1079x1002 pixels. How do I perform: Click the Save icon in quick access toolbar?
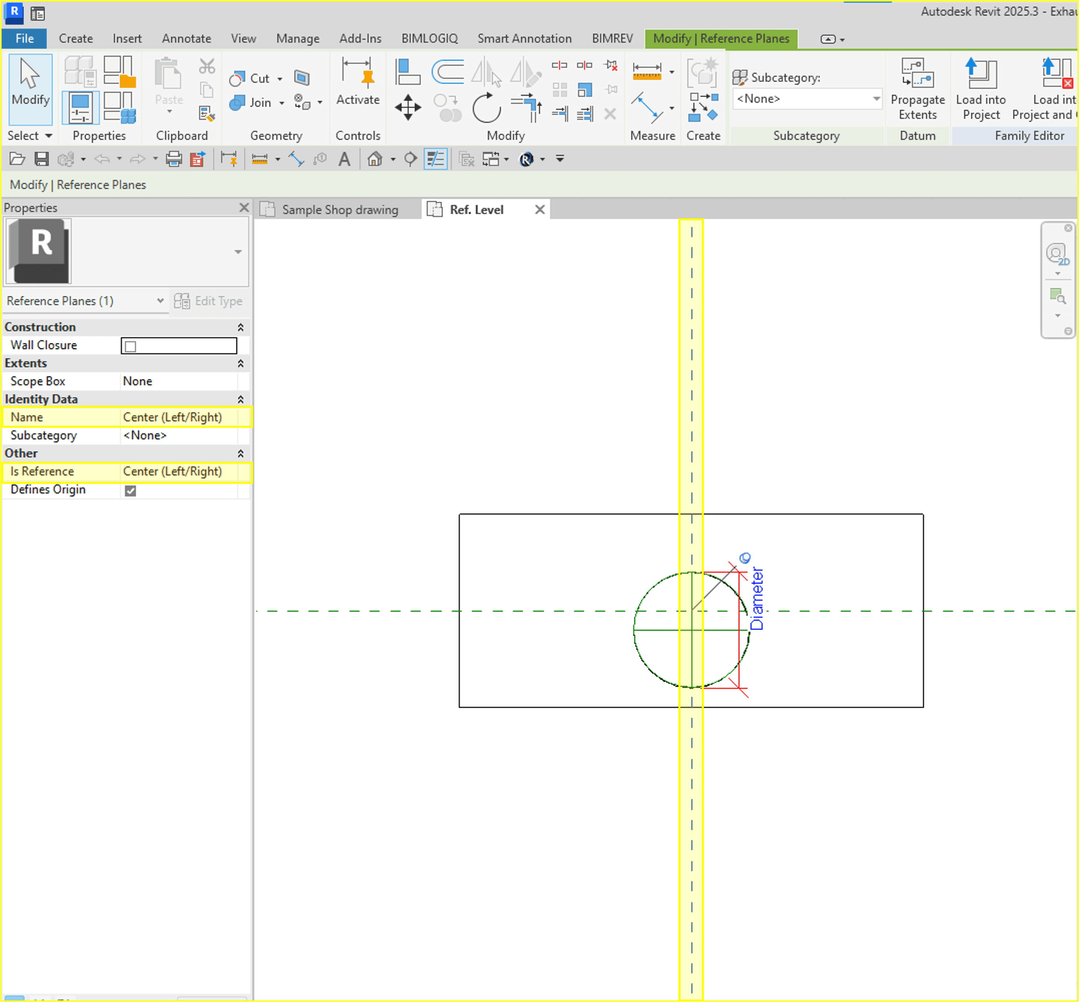point(42,159)
